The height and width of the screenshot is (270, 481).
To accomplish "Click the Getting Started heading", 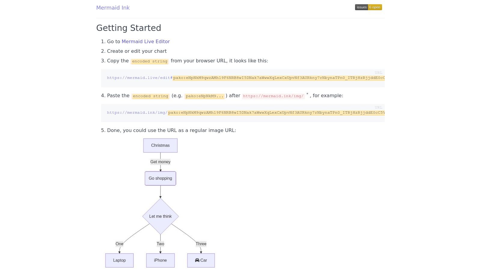I will pos(129,28).
